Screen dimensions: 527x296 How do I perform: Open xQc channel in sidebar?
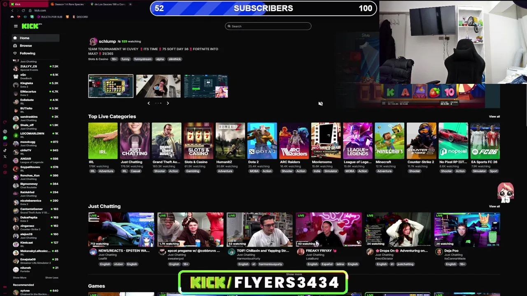click(x=35, y=76)
